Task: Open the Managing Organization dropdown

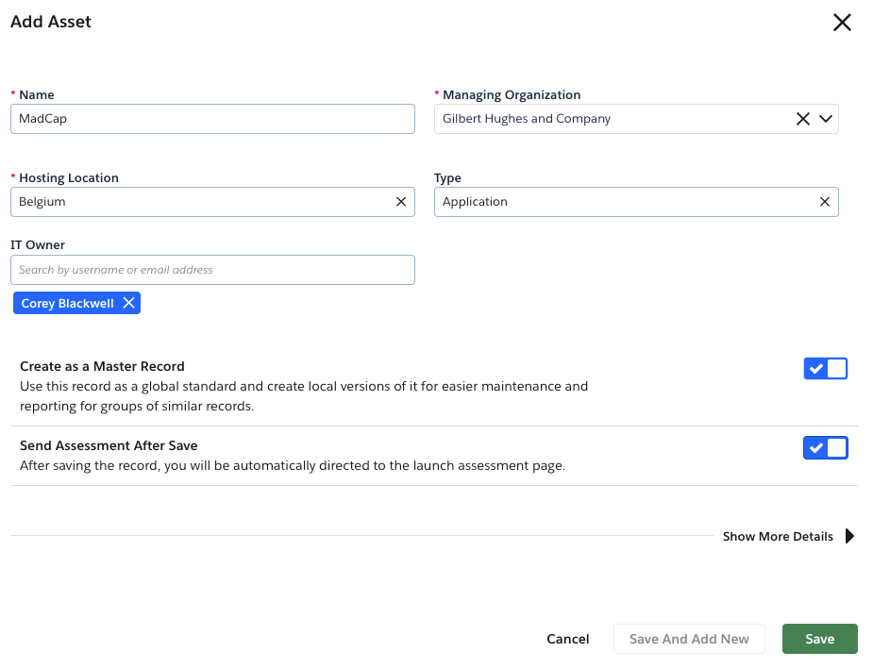Action: tap(826, 118)
